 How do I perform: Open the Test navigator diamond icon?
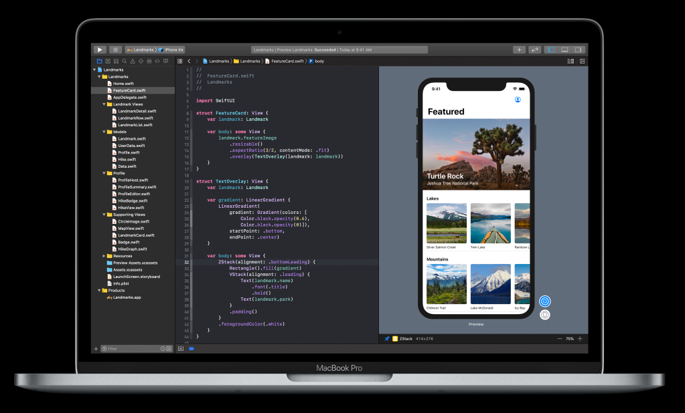pyautogui.click(x=141, y=61)
